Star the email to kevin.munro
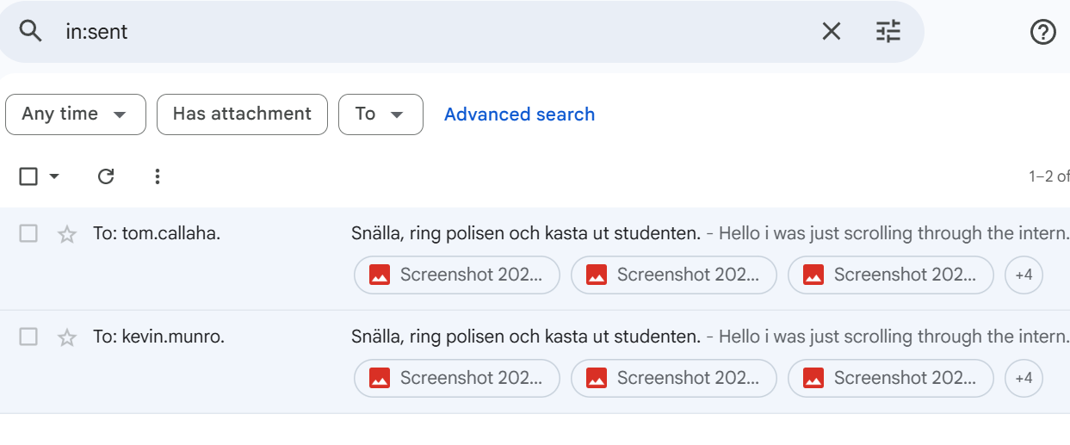The image size is (1070, 445). coord(67,337)
